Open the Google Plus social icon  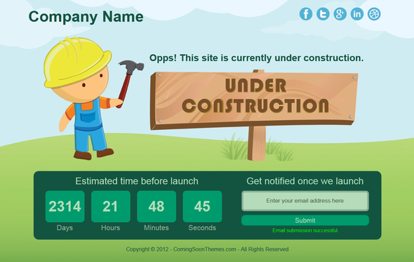(340, 14)
